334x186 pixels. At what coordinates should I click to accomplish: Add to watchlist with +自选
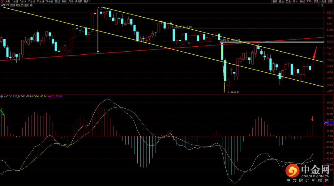tap(323, 1)
